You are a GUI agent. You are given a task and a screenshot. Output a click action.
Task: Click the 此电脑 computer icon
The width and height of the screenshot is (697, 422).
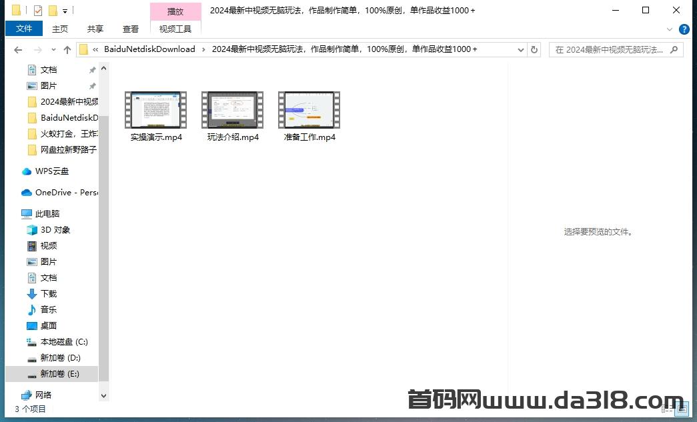point(27,214)
